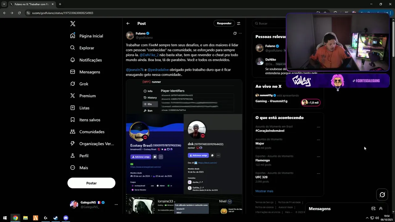Open Explorar search icon in sidebar
Screen dimensions: 395x222
73,48
